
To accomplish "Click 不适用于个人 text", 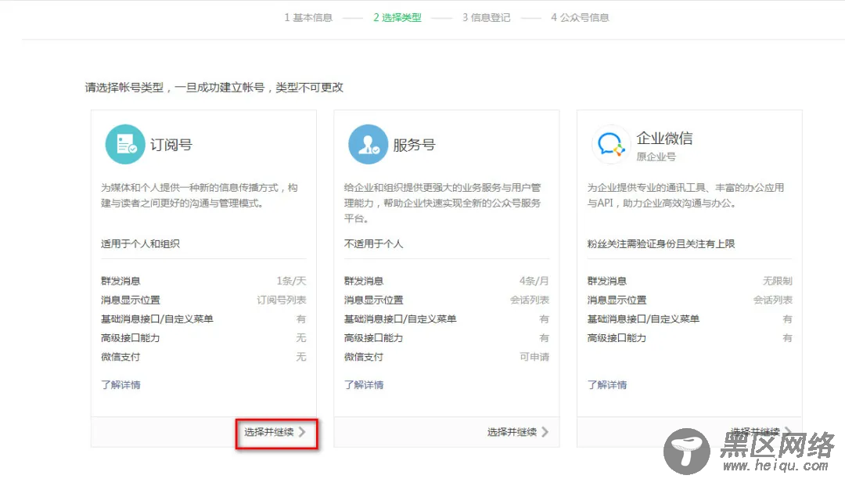I will (373, 243).
